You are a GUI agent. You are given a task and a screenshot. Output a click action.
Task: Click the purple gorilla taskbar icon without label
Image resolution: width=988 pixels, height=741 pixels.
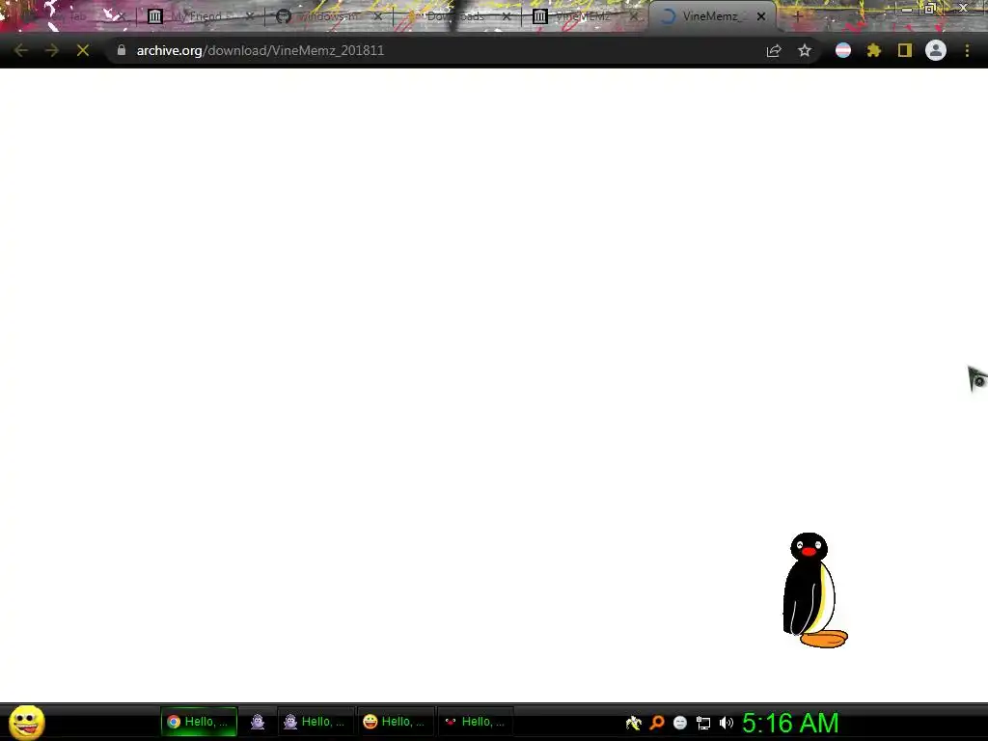(x=257, y=722)
